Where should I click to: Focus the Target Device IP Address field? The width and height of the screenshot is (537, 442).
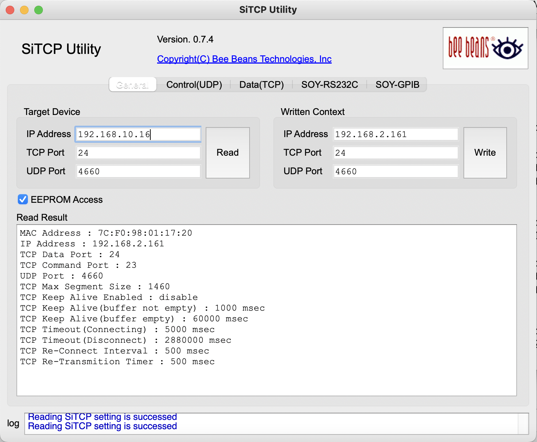click(x=138, y=134)
